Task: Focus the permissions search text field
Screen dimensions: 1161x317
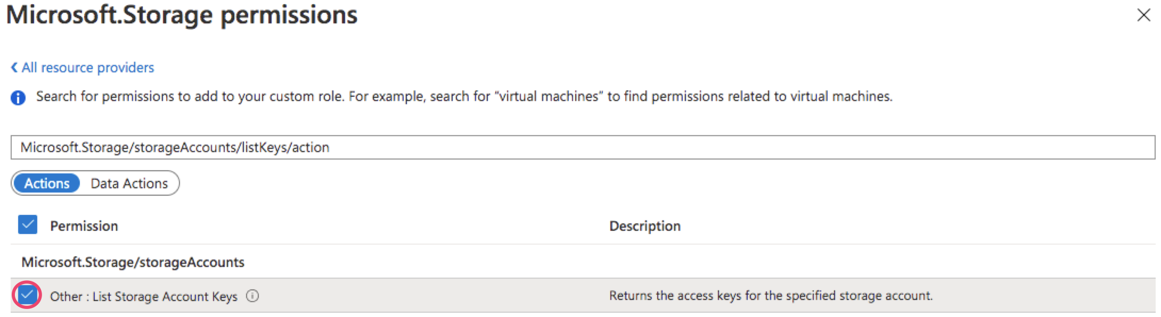Action: pyautogui.click(x=583, y=147)
